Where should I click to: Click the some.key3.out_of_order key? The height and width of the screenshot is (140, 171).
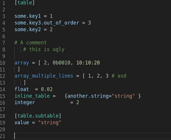pyautogui.click(x=47, y=23)
